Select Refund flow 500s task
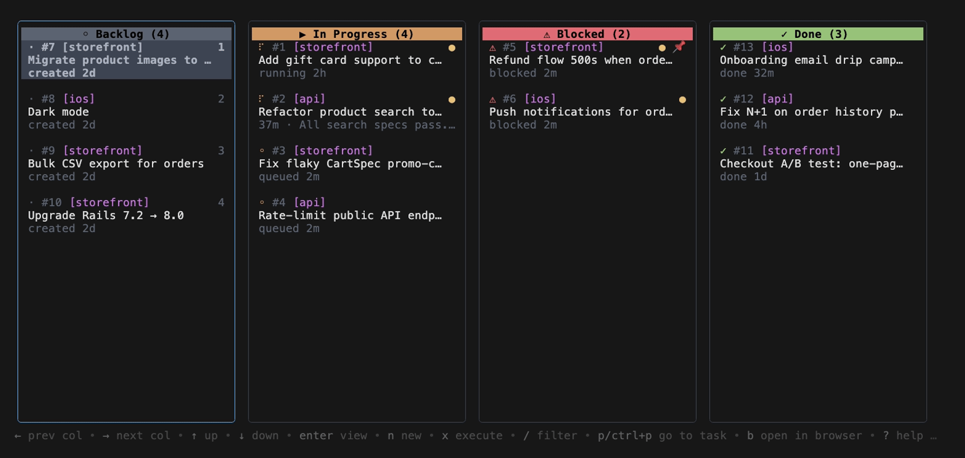Image resolution: width=965 pixels, height=458 pixels. [x=587, y=60]
